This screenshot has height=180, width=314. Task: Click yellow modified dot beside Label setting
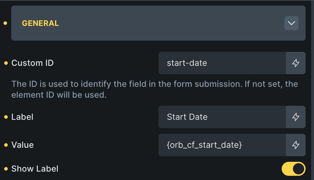pyautogui.click(x=6, y=117)
